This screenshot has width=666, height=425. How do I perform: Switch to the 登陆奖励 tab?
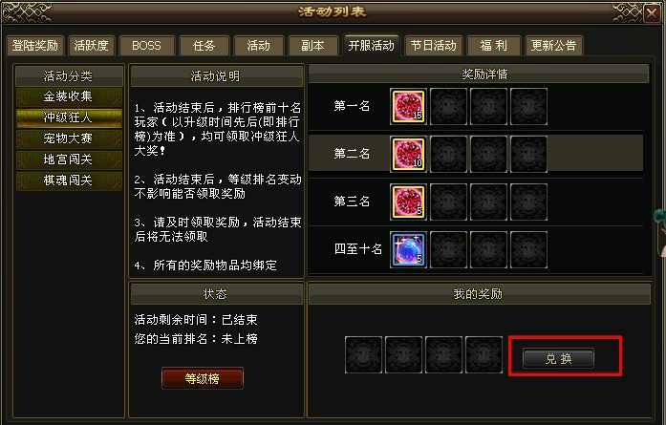point(34,46)
